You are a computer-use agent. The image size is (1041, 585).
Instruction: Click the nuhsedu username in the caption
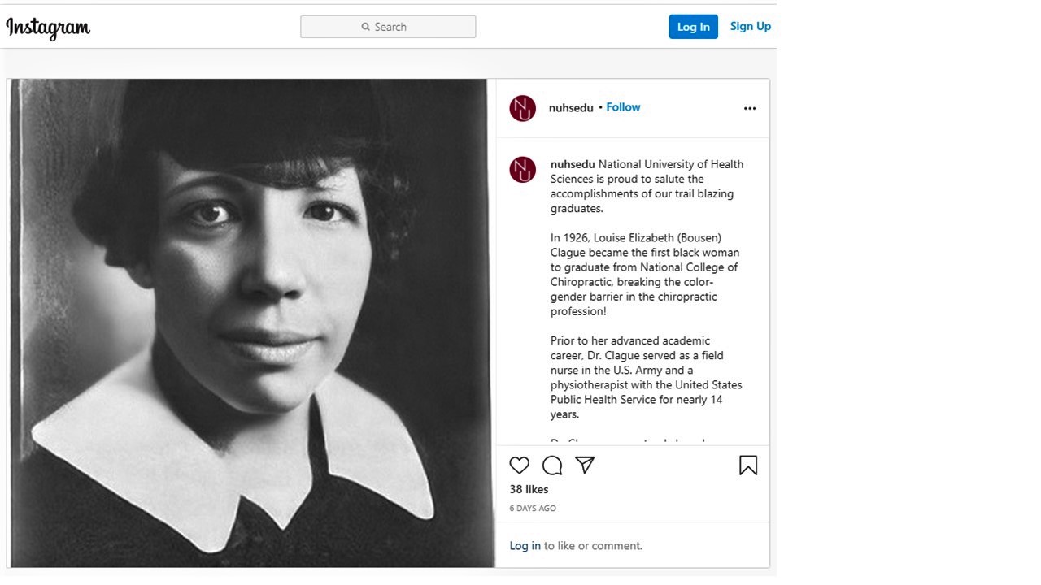click(573, 164)
